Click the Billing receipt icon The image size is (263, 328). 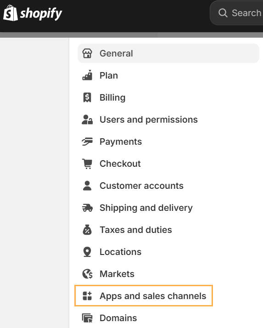point(87,97)
